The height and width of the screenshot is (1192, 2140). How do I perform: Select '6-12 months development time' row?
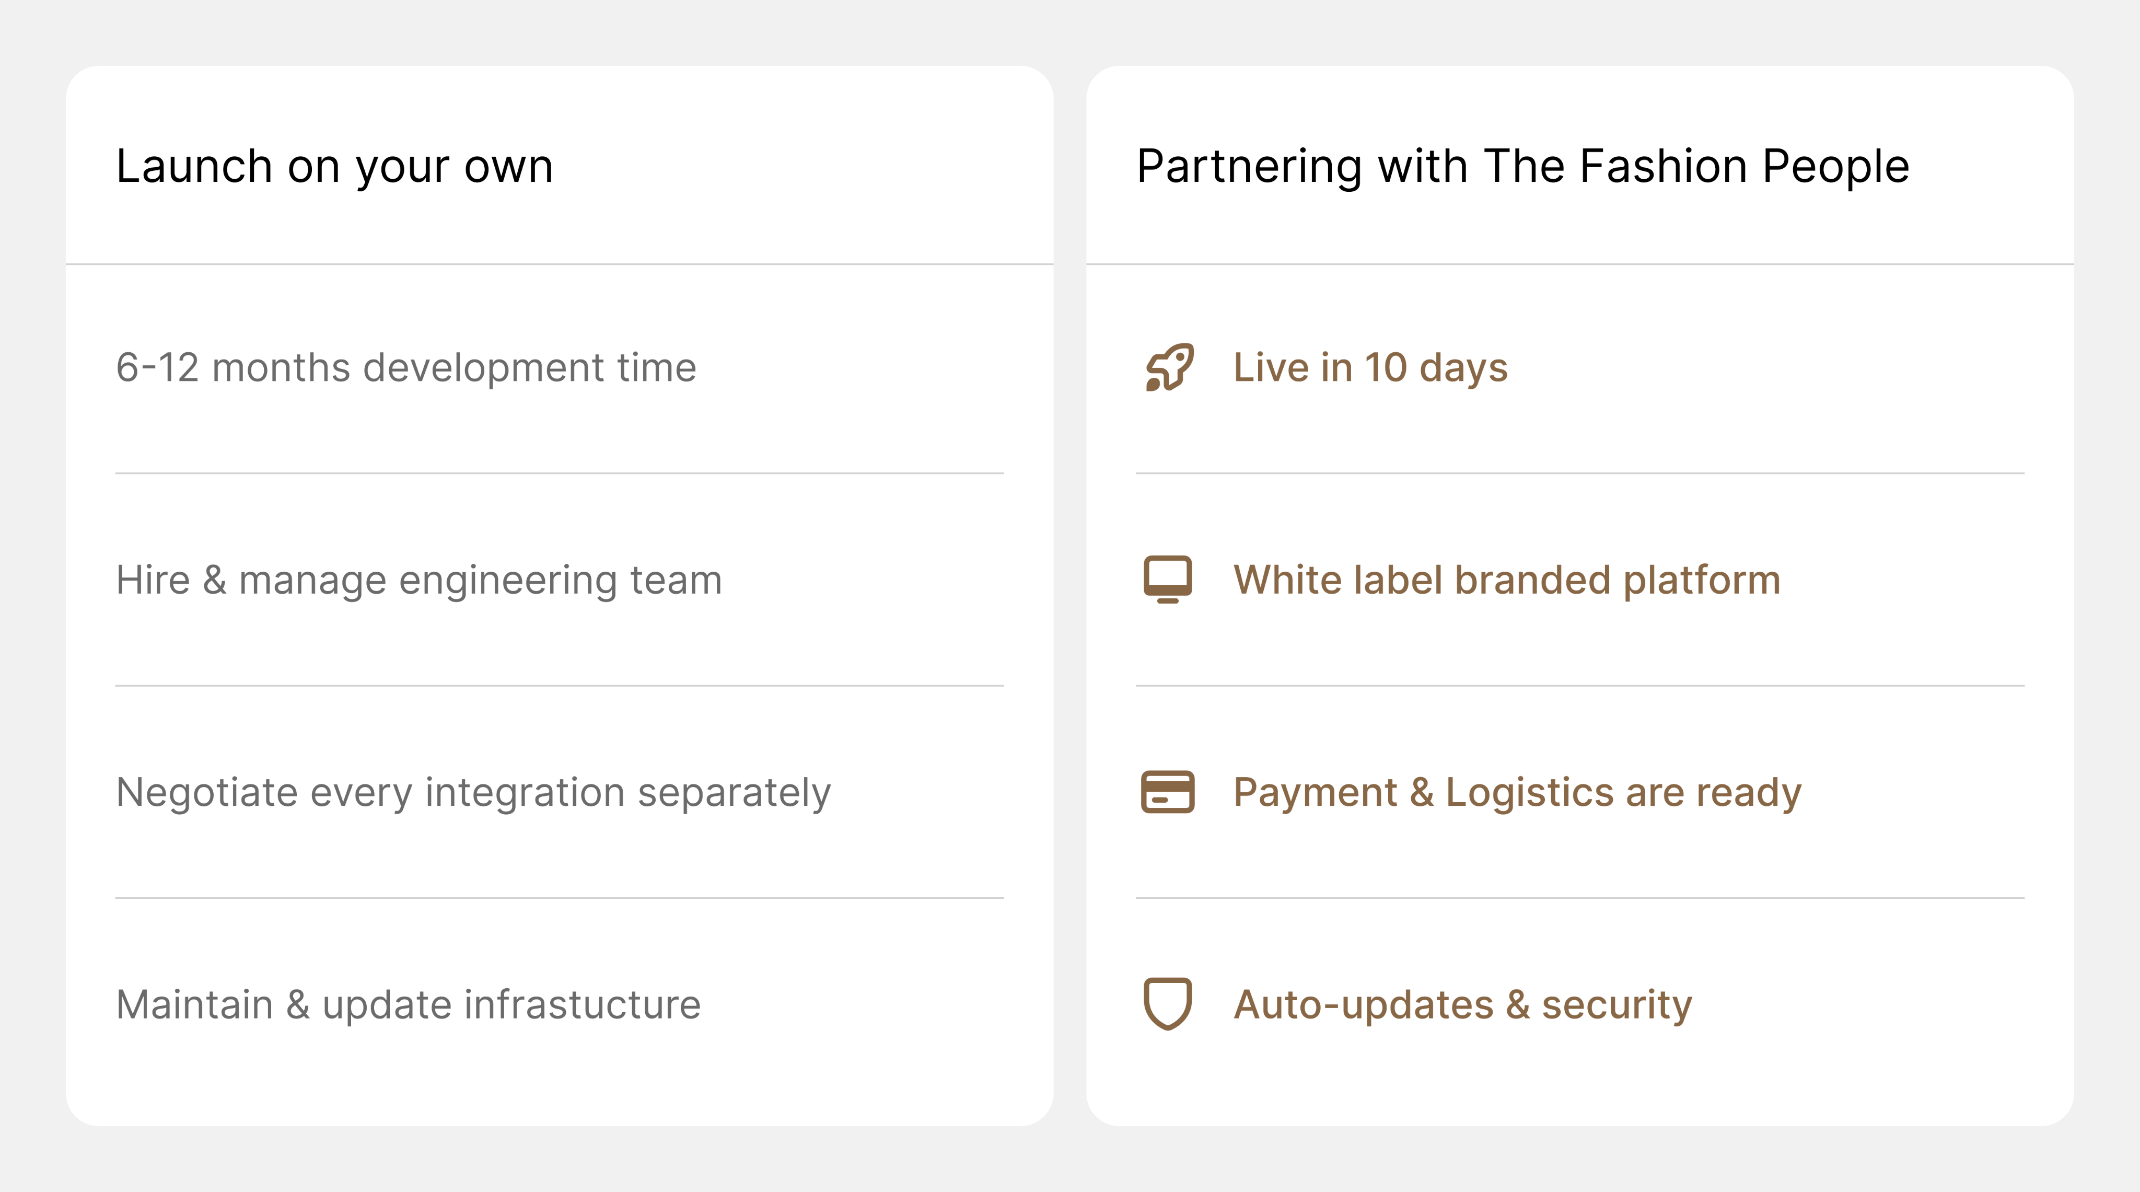559,368
